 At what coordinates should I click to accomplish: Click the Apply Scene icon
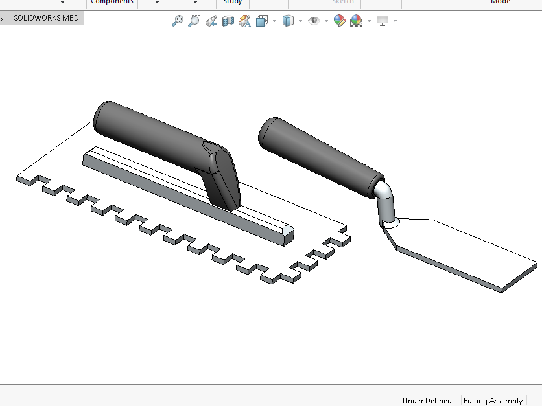(x=357, y=21)
